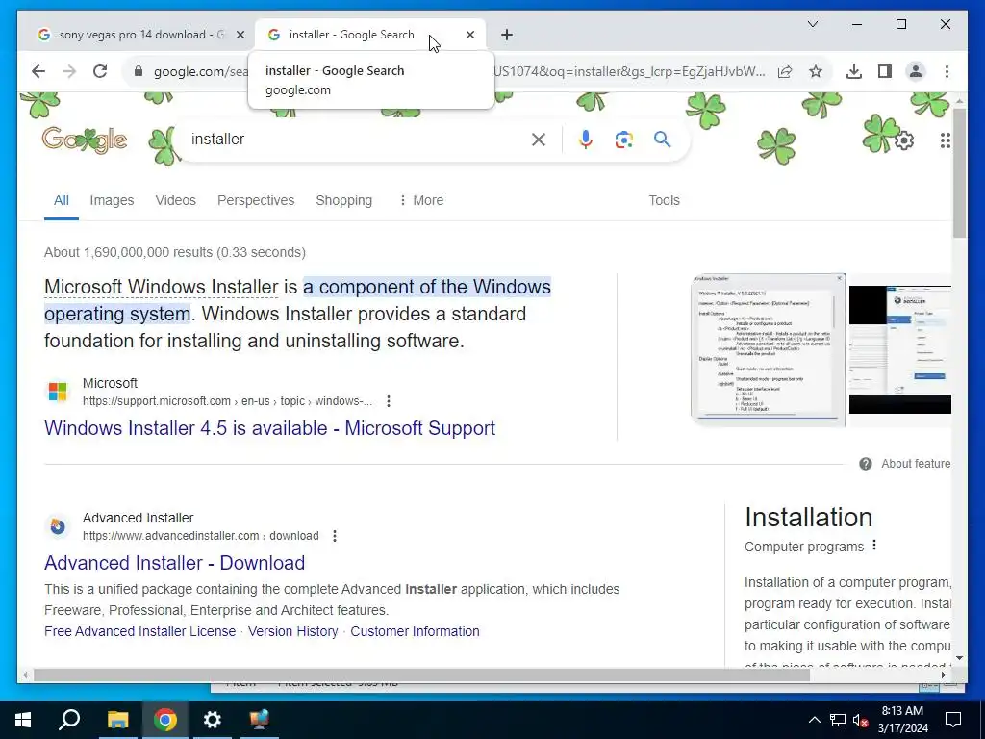This screenshot has height=739, width=985.
Task: Switch to Images results
Action: [x=112, y=200]
